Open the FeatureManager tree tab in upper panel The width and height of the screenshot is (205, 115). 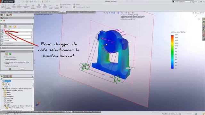click(2, 15)
